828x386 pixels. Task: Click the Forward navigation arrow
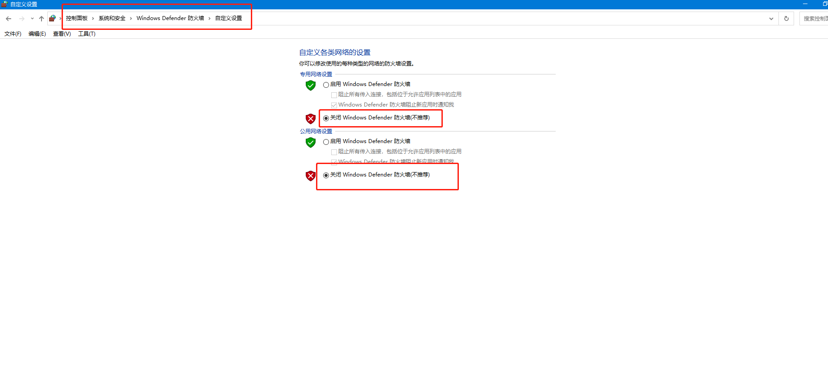(21, 19)
